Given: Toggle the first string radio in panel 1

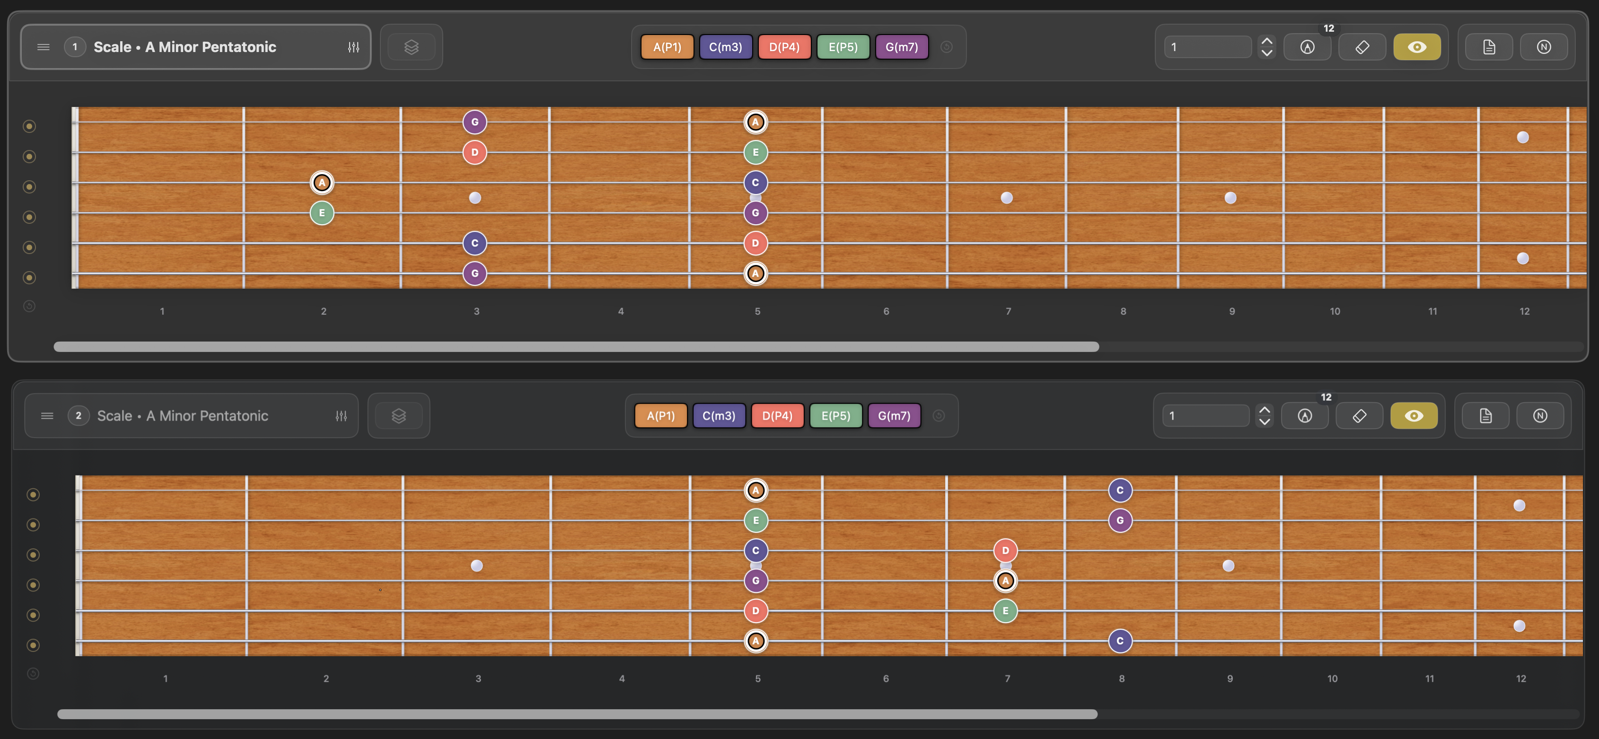Looking at the screenshot, I should (29, 127).
